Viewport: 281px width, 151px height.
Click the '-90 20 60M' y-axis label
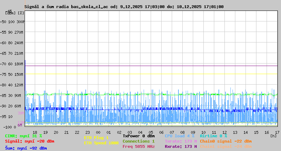[x=11, y=106]
